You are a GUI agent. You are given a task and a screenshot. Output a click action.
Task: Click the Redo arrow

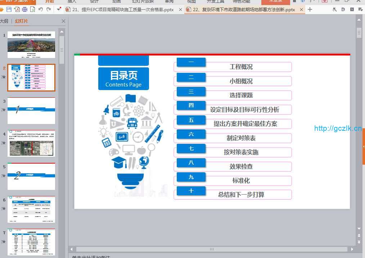click(x=49, y=10)
